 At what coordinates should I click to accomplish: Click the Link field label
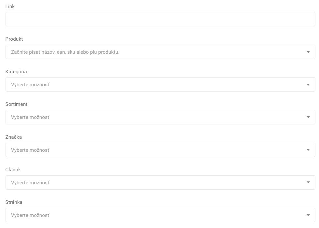coord(10,7)
